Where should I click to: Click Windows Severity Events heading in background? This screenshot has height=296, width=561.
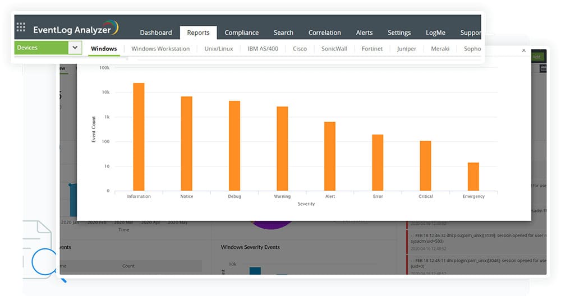[250, 247]
